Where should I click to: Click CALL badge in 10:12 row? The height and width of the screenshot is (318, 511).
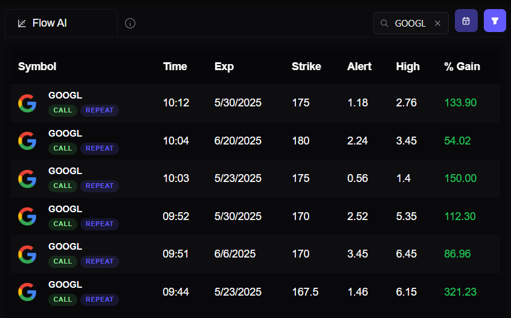pyautogui.click(x=63, y=110)
